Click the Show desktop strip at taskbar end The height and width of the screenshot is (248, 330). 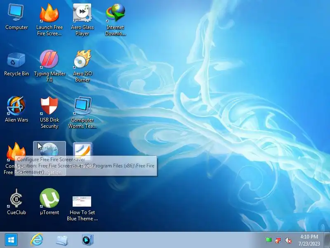coord(327,240)
